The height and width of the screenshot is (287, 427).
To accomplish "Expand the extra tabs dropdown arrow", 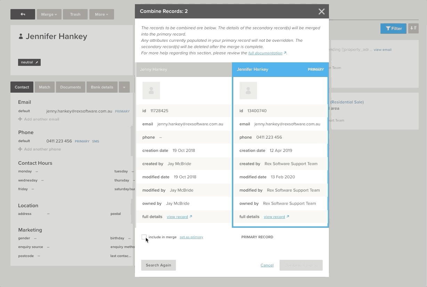I will click(124, 87).
